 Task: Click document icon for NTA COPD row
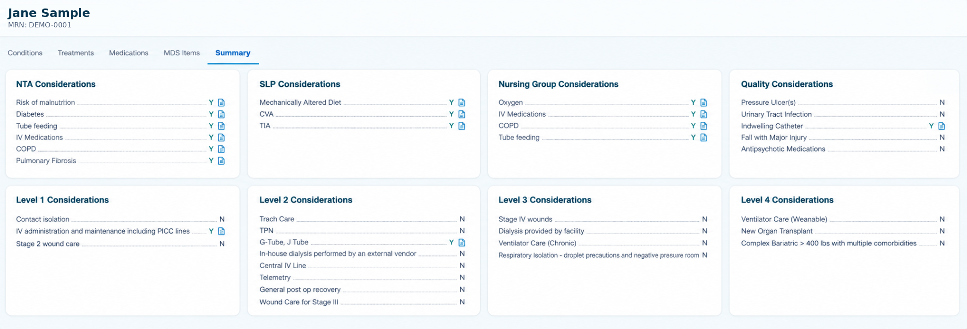pos(221,149)
